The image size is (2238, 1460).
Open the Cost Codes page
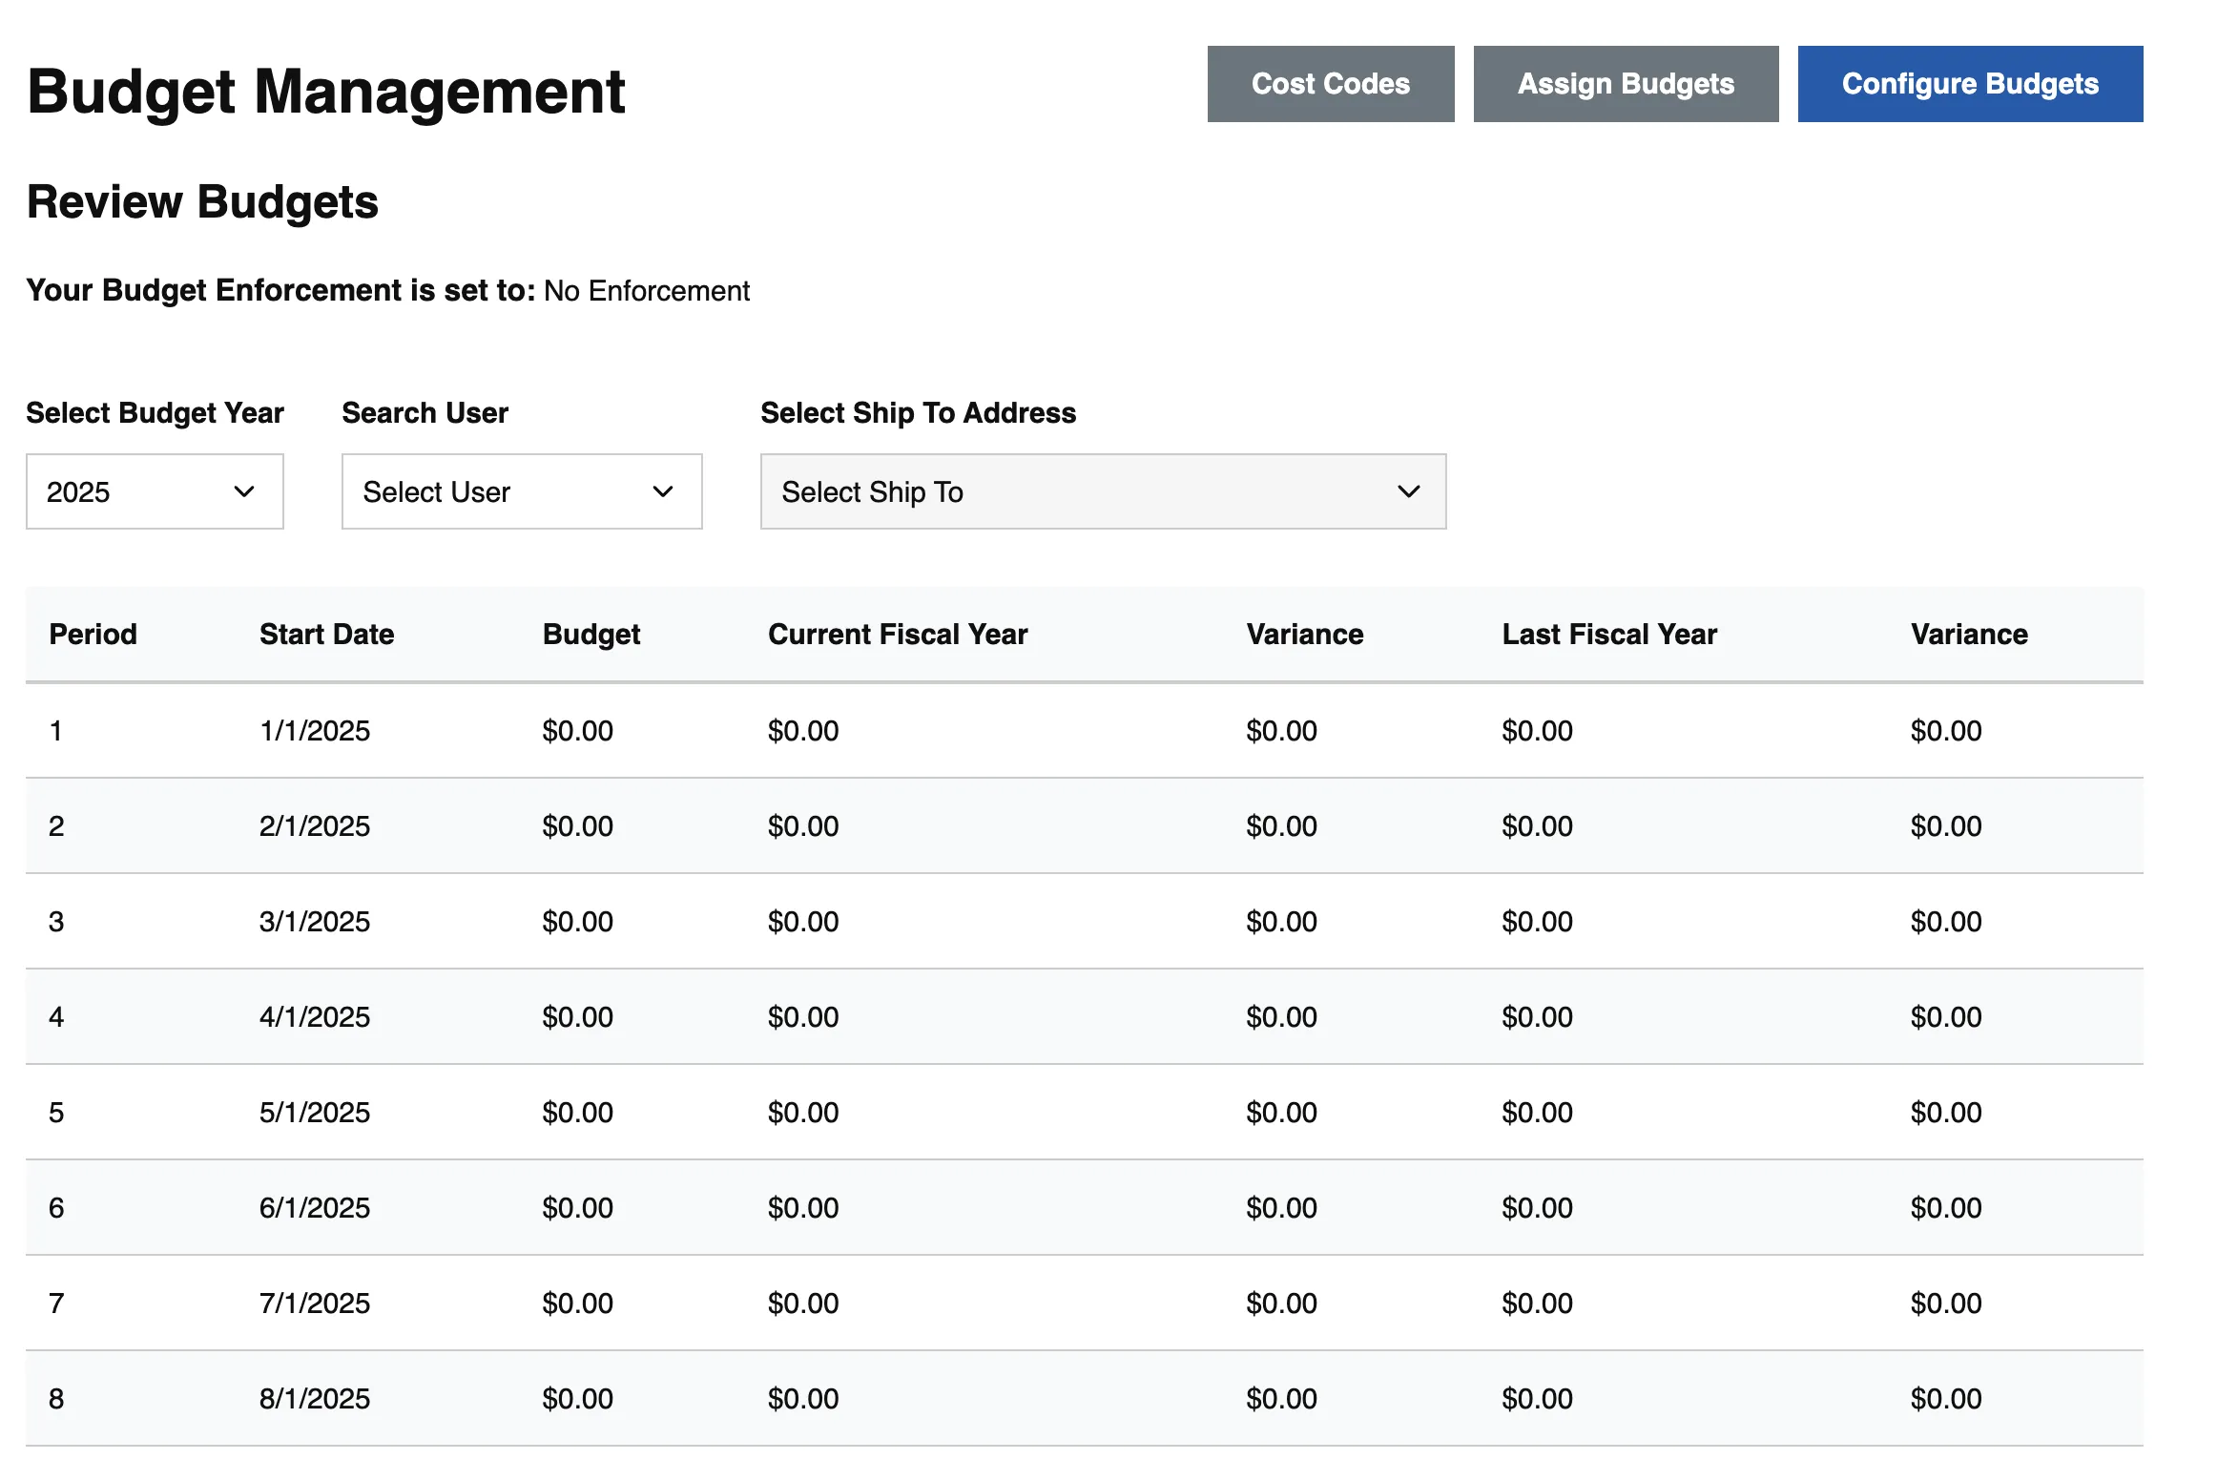(x=1330, y=84)
